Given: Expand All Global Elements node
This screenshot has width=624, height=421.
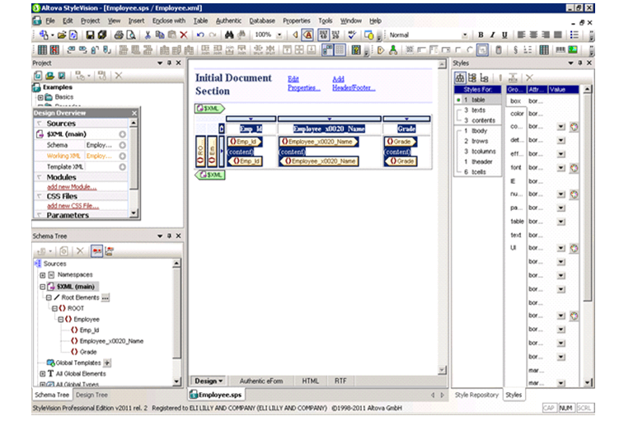Looking at the screenshot, I should coord(43,374).
